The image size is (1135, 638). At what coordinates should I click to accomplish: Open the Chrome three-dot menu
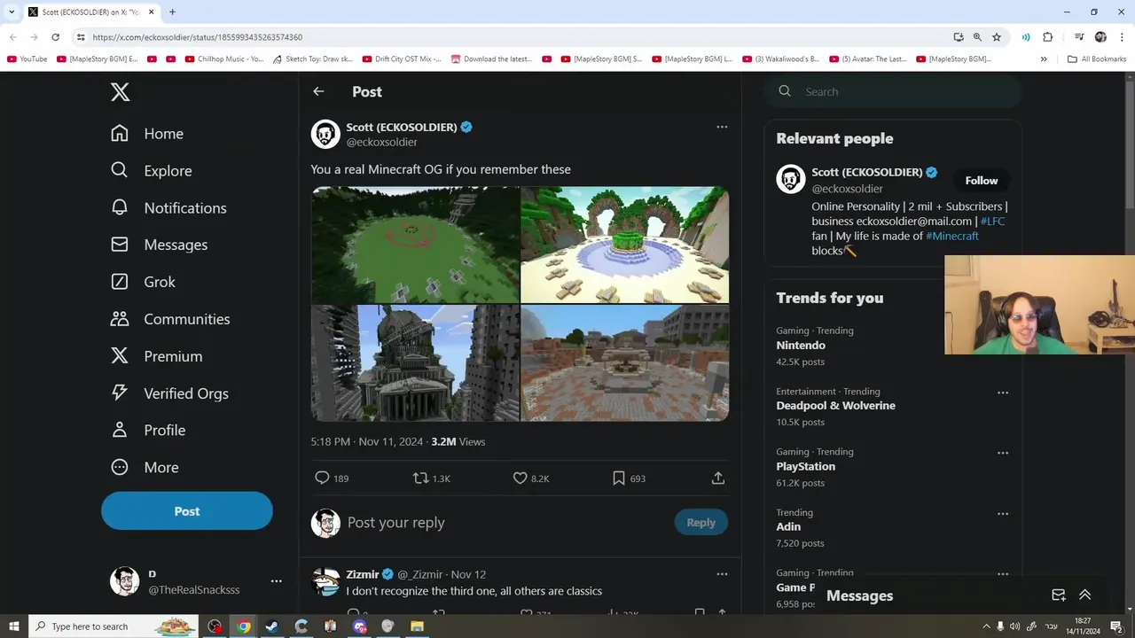point(1122,37)
